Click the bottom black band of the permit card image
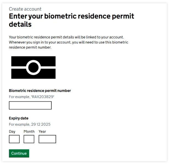Screen dimensions: 169x164 click(x=34, y=74)
